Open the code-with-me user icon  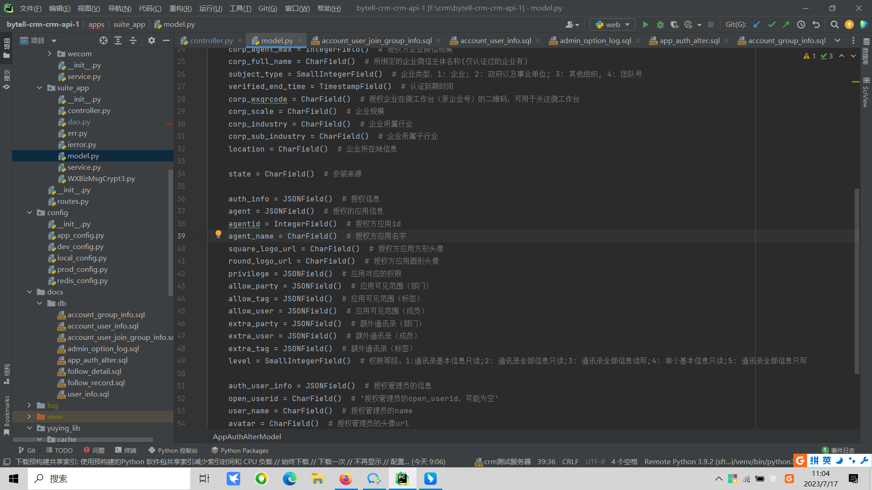[x=572, y=24]
